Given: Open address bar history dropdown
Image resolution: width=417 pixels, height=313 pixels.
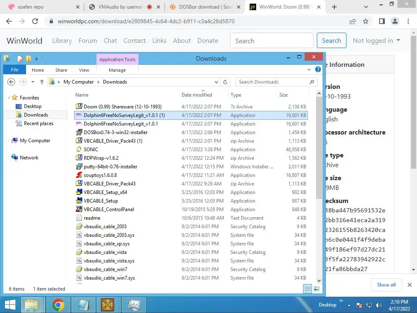Looking at the screenshot, I should (216, 82).
